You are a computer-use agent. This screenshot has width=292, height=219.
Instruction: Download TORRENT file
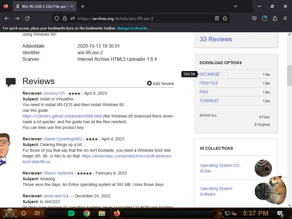pos(209,101)
